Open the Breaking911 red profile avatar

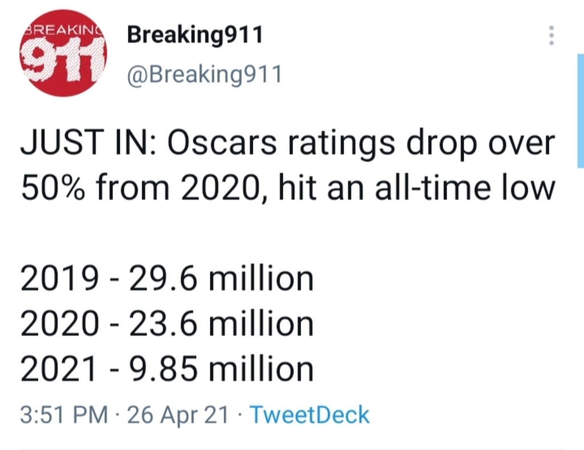63,53
